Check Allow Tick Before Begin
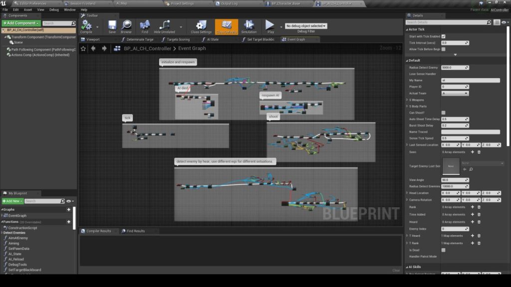Screen dimensions: 511x287 coord(443,49)
